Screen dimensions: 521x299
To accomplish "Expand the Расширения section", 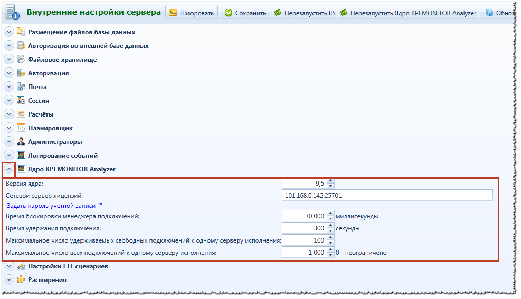I will pyautogui.click(x=9, y=280).
